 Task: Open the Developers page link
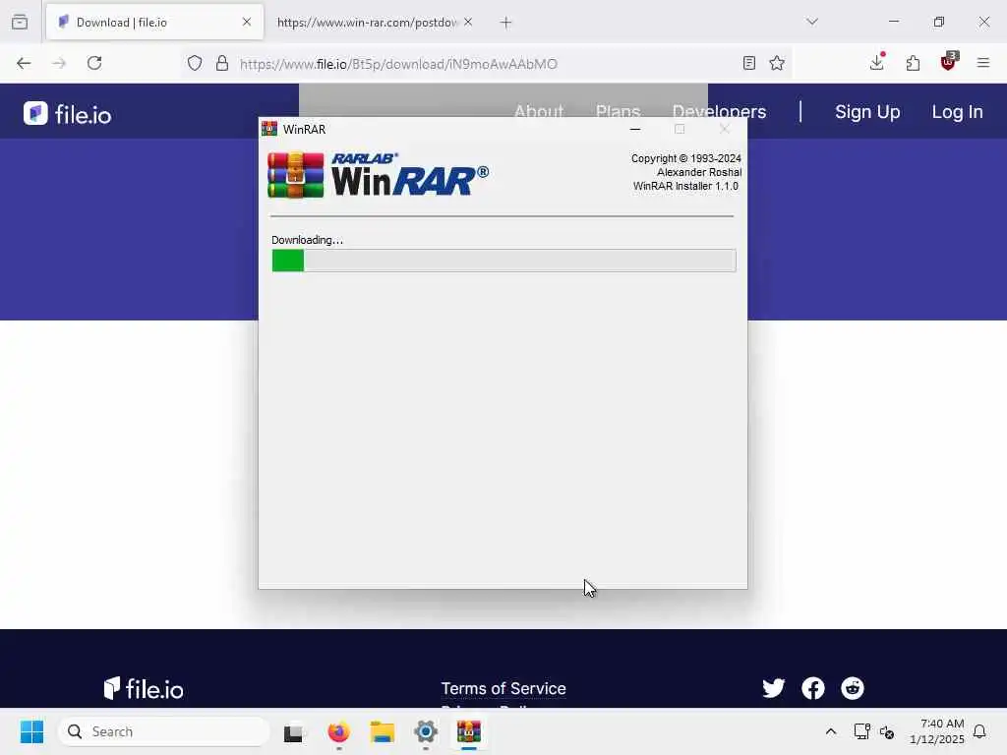pos(719,112)
